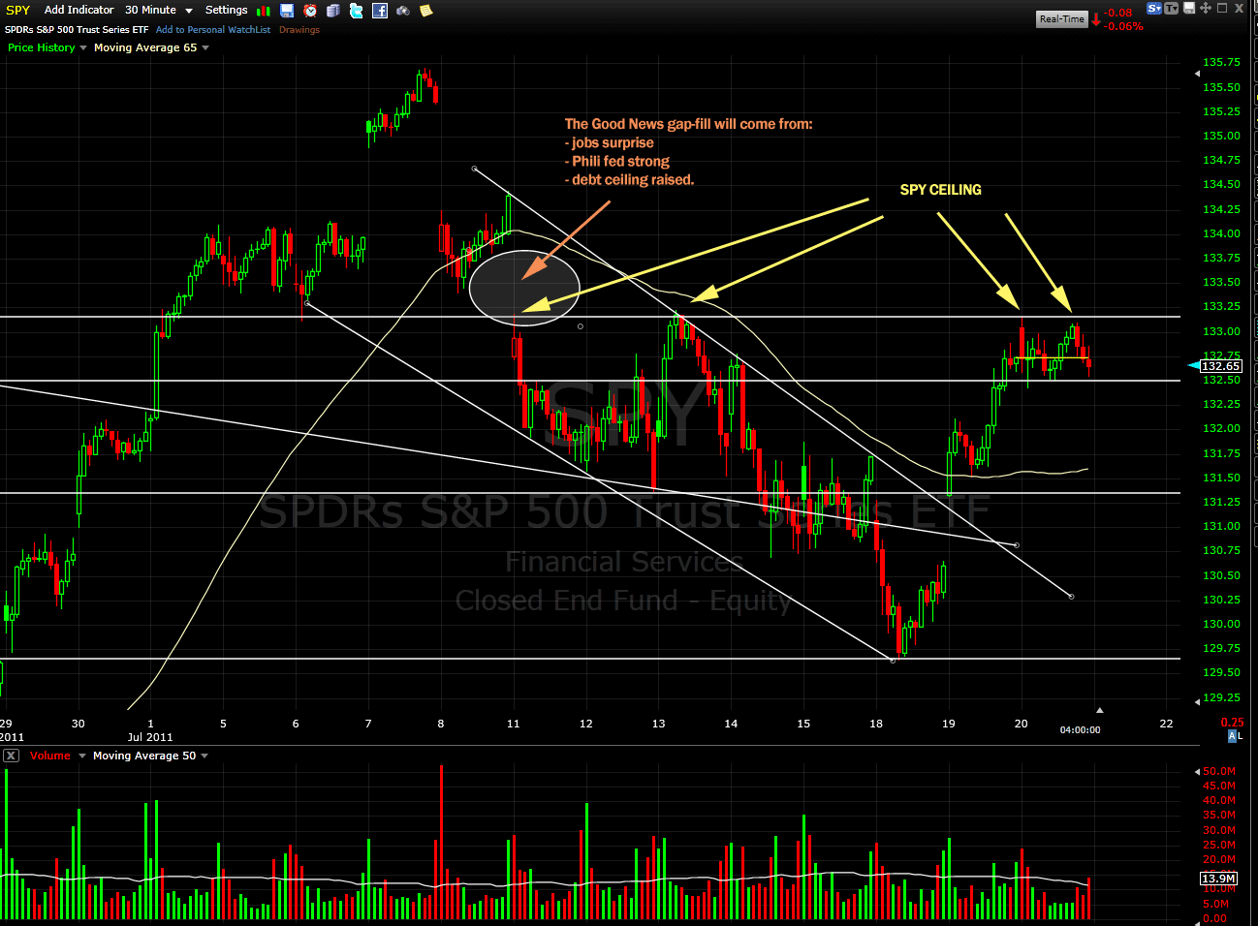Click the top-right floppy disk save icon
The width and height of the screenshot is (1258, 926).
[x=1189, y=8]
